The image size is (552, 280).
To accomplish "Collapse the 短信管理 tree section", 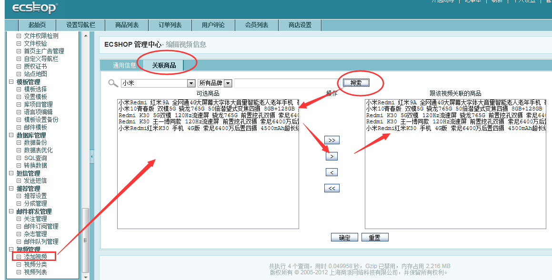I will tap(11, 173).
